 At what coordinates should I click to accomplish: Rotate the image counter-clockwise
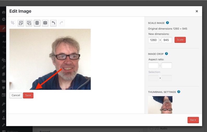[x=21, y=23]
